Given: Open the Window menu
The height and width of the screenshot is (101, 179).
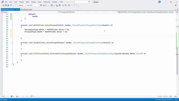Looking at the screenshot, I should (x=55, y=2).
